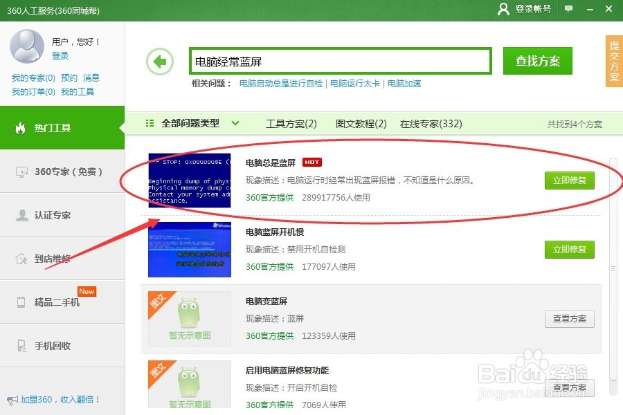Open 到店维修 via its wrench icon

pyautogui.click(x=20, y=258)
